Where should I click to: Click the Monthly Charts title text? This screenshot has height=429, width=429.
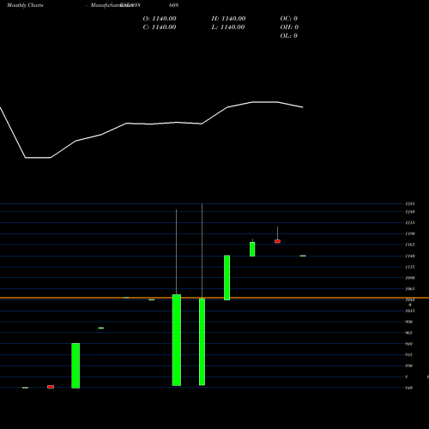[x=25, y=5]
